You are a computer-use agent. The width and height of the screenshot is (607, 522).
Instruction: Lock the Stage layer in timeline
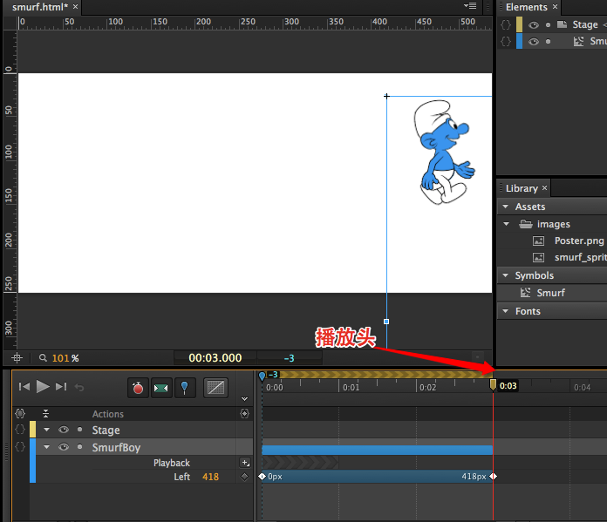tap(79, 429)
